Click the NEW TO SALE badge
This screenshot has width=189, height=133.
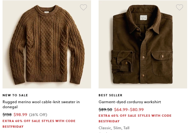tap(15, 95)
